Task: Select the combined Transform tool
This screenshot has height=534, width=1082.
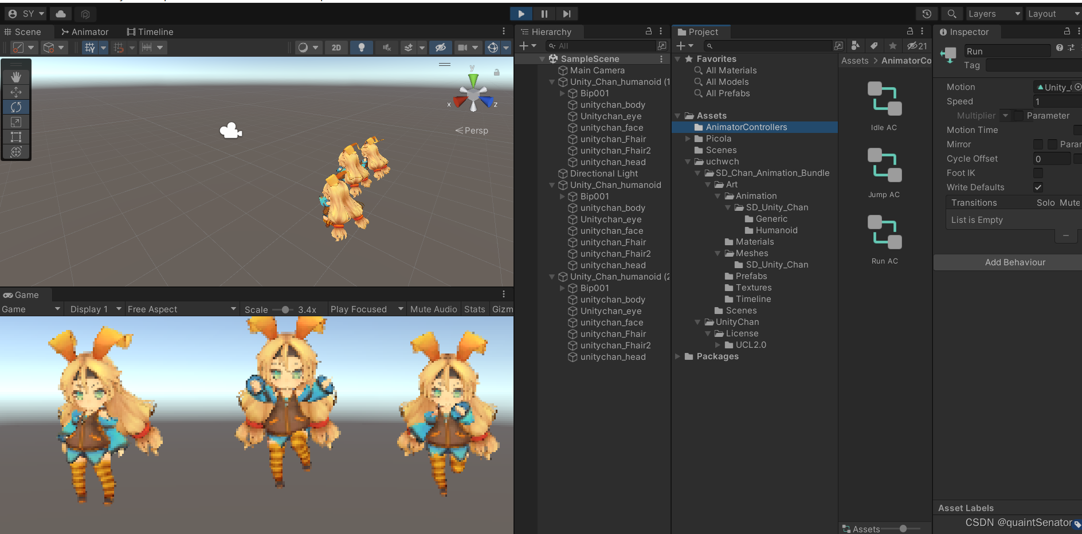Action: pos(16,151)
